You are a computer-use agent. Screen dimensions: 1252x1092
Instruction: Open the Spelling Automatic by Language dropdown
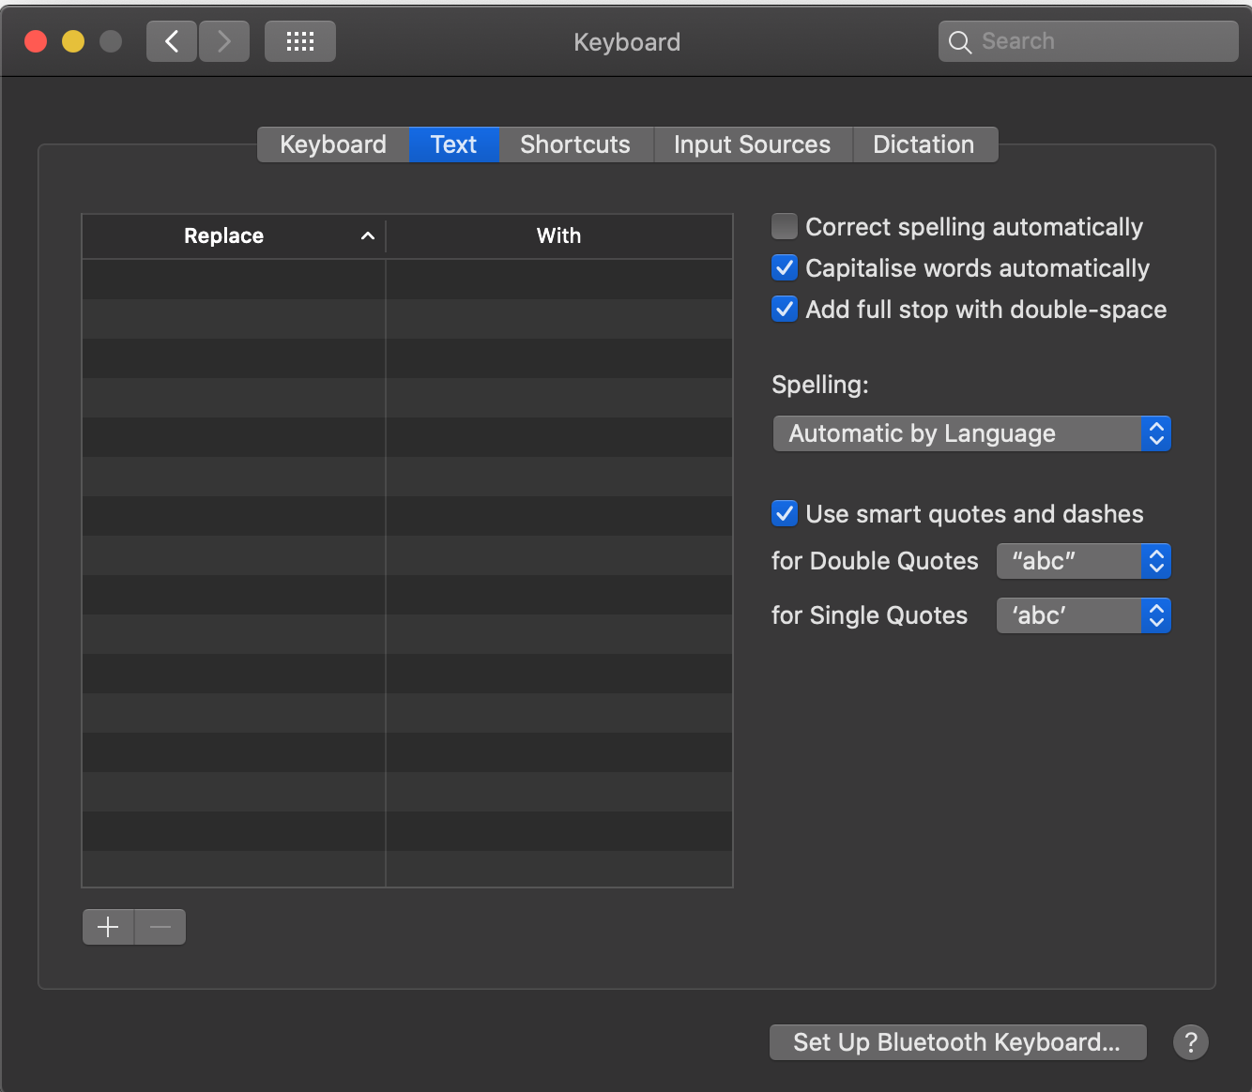coord(971,433)
